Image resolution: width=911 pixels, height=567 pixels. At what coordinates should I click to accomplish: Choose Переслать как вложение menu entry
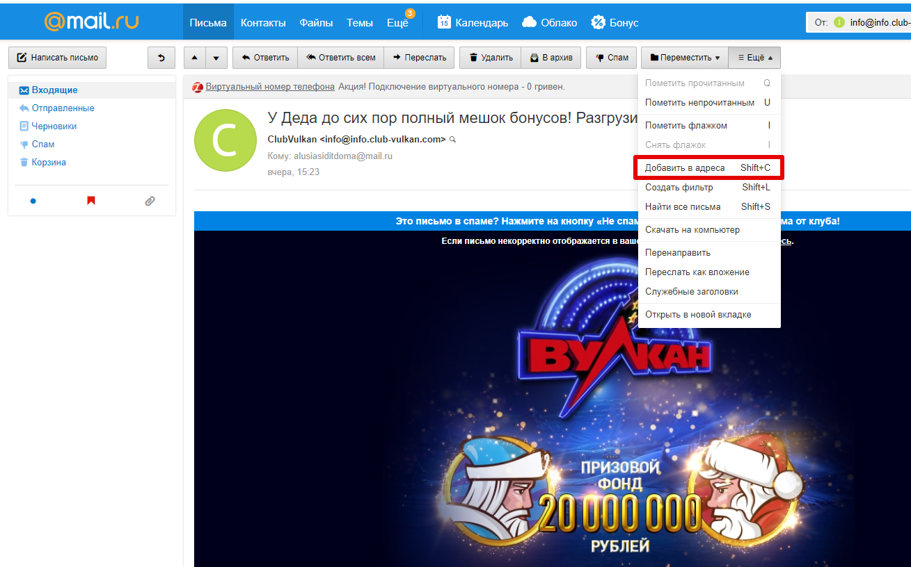(x=709, y=272)
